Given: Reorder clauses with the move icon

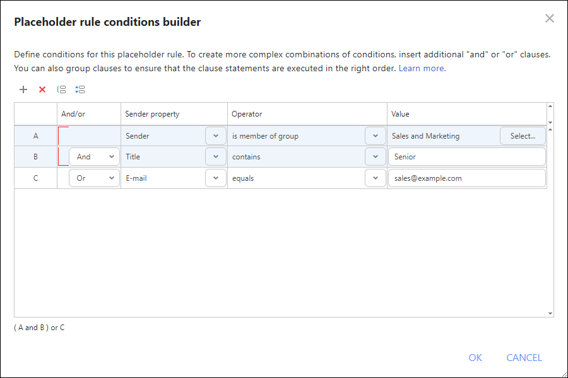Looking at the screenshot, I should pyautogui.click(x=80, y=89).
